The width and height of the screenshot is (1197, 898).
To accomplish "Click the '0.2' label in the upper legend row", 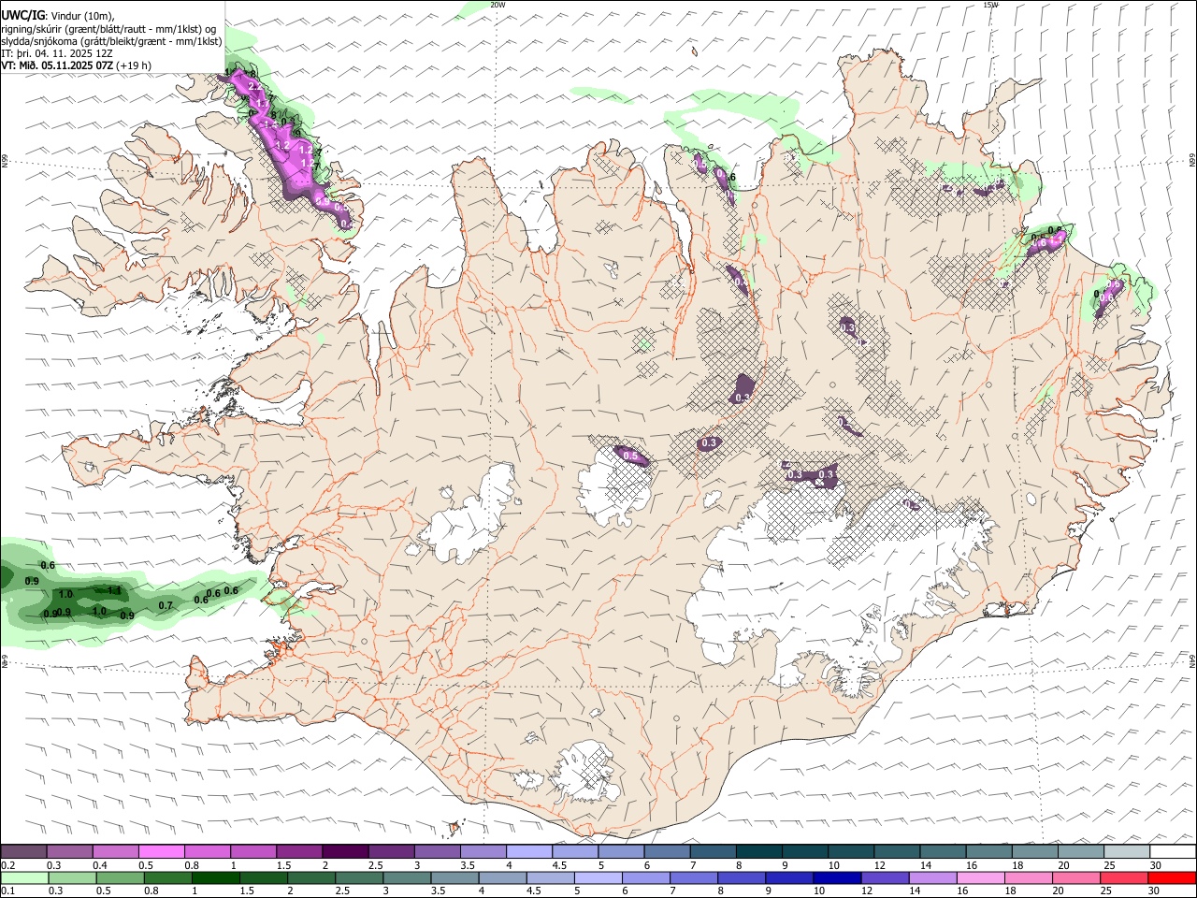I will [8, 865].
